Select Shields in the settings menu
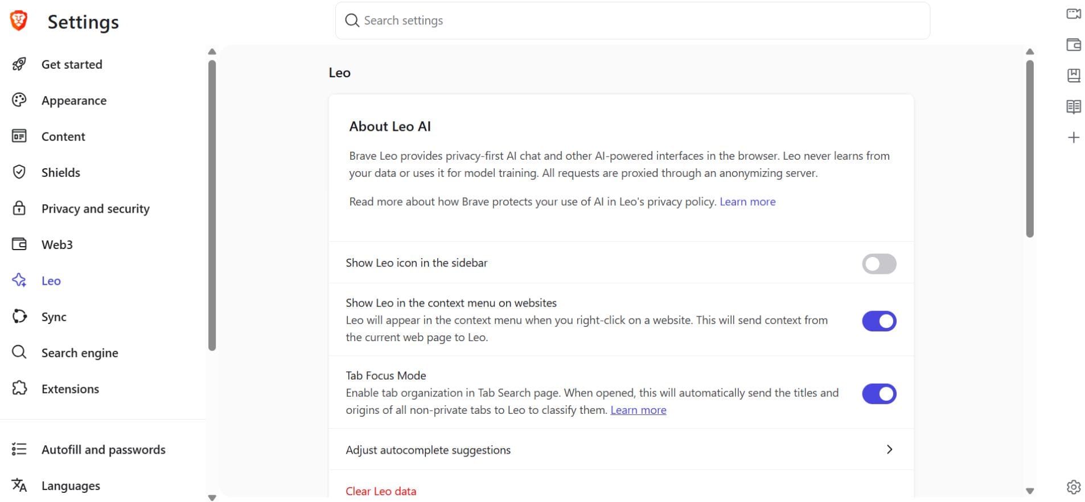Viewport: 1085px width, 502px height. coord(61,172)
